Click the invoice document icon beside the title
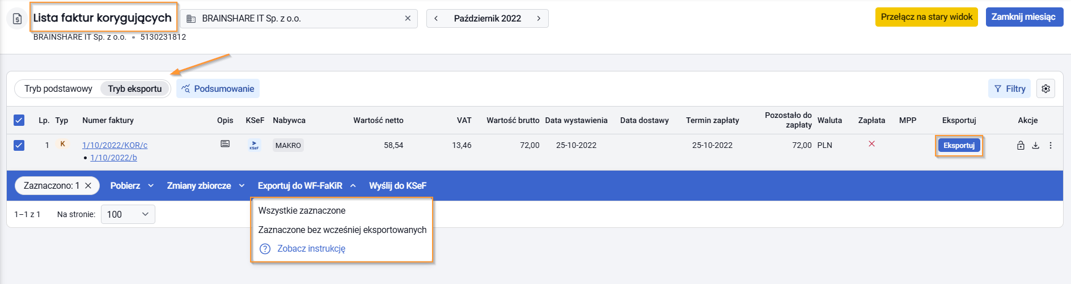The width and height of the screenshot is (1071, 284). 18,19
